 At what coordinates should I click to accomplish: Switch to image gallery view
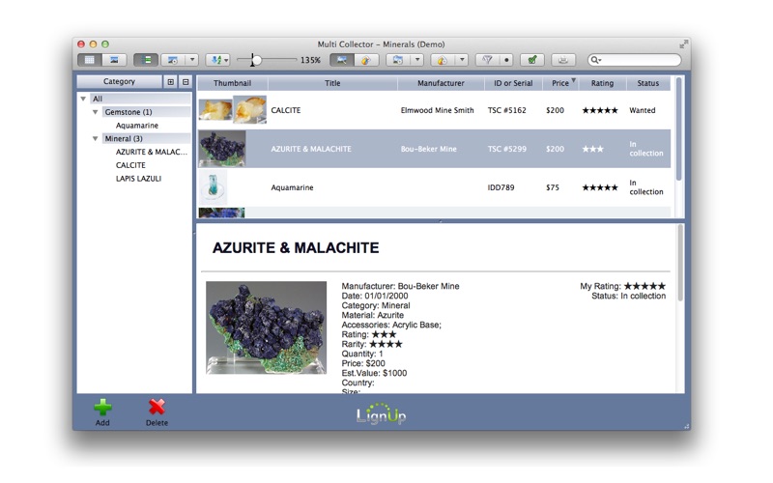(114, 60)
